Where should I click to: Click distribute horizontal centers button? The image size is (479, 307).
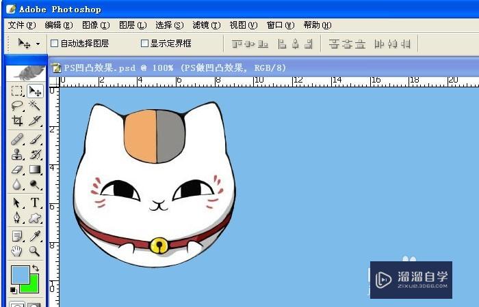[x=392, y=44]
